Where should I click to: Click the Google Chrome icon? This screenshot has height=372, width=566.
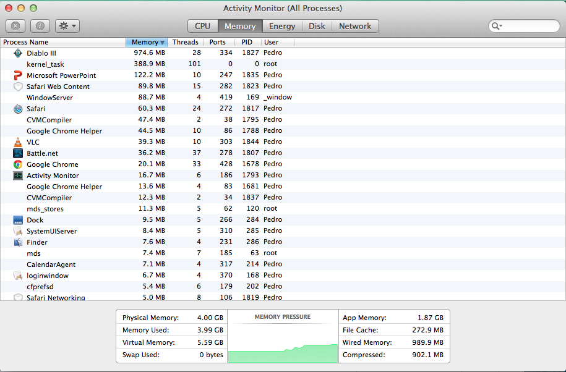(18, 164)
